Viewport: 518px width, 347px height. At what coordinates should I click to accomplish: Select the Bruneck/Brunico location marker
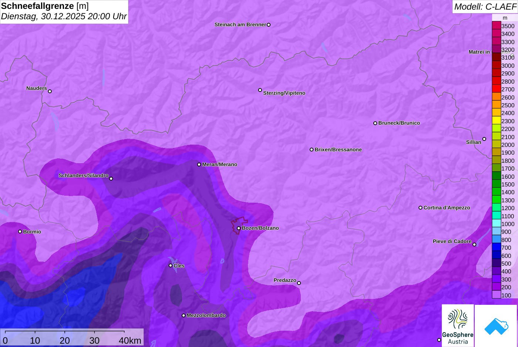375,123
